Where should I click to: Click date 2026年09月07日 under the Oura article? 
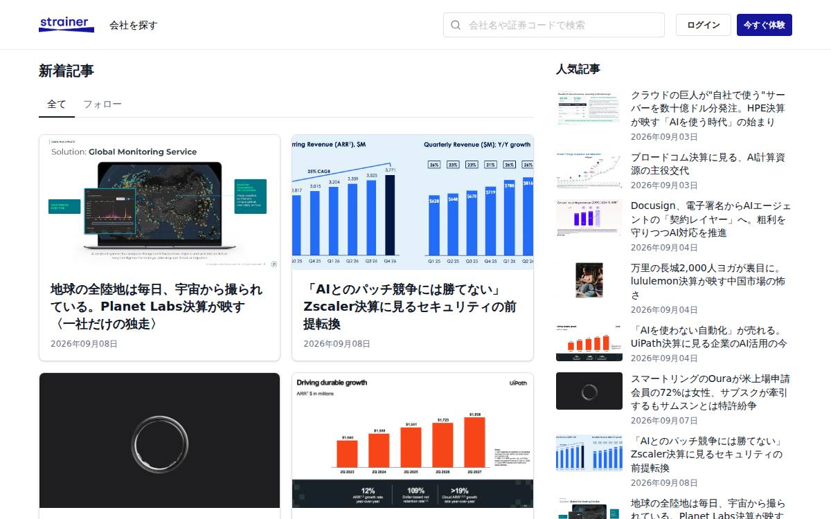pyautogui.click(x=664, y=421)
